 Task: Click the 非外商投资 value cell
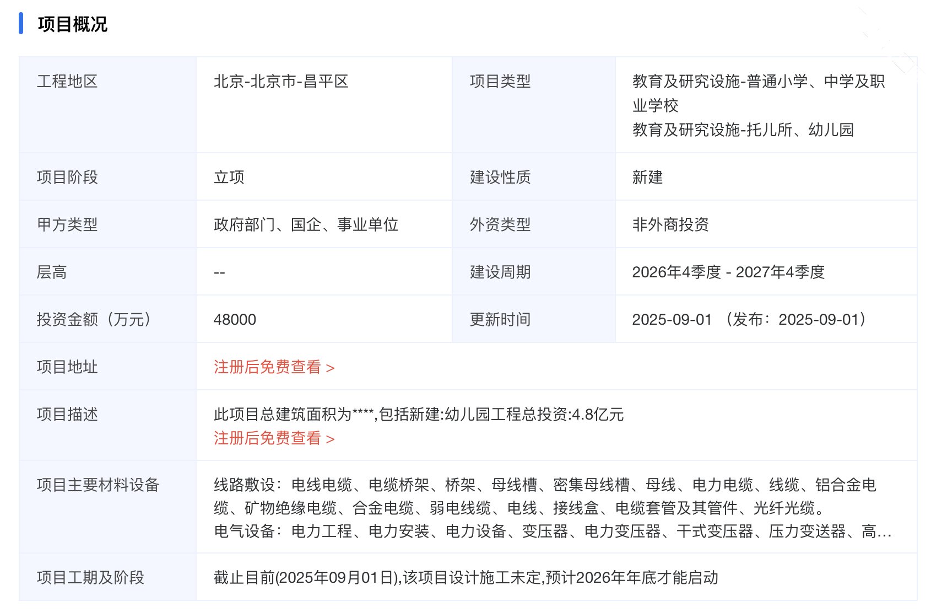(670, 225)
